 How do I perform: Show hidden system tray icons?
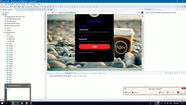162,103
